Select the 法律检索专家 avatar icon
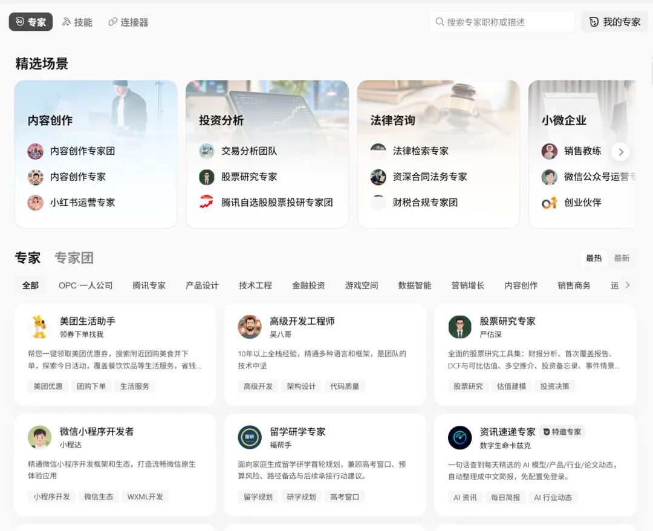Viewport: 653px width, 531px height. [378, 151]
